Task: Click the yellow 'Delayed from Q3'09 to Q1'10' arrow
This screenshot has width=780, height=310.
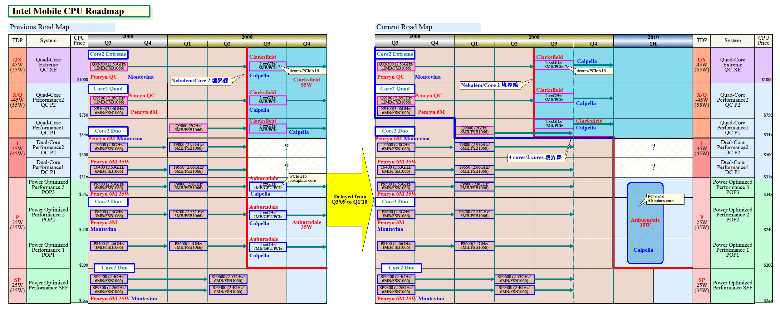Action: pos(350,200)
